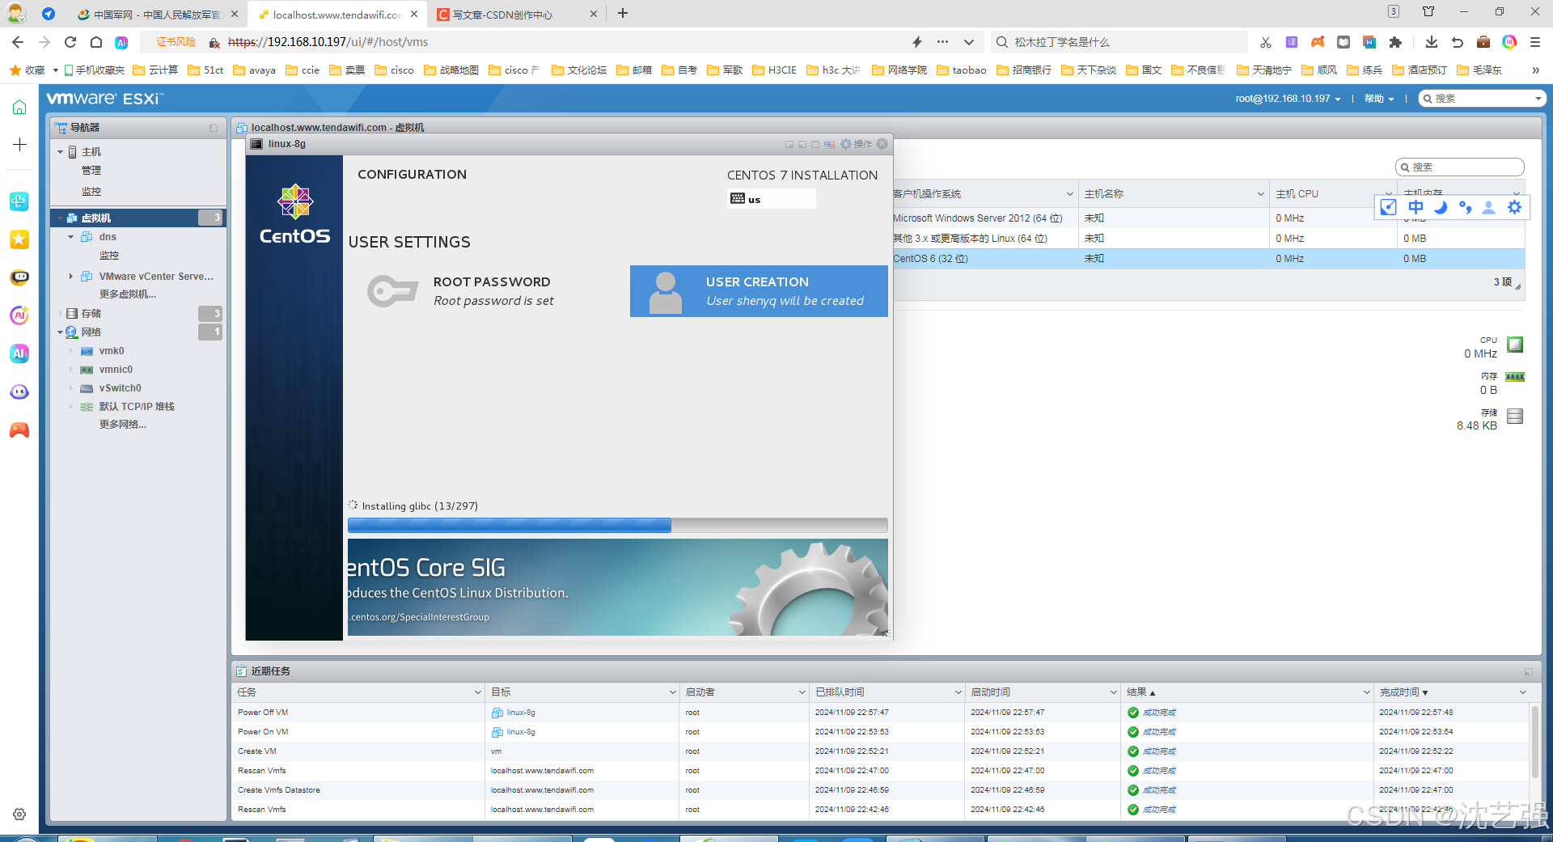Screen dimensions: 1553x842
Task: Click linux-8g link in Power On VM row
Action: click(520, 732)
